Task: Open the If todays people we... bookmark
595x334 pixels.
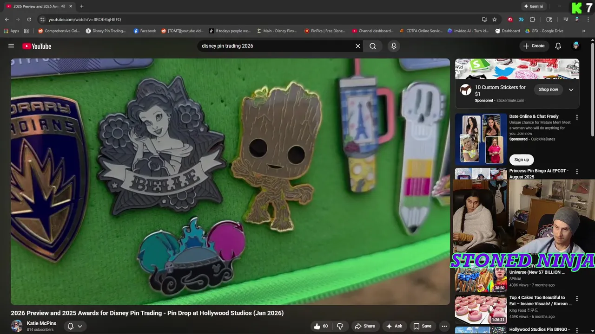Action: pyautogui.click(x=230, y=31)
